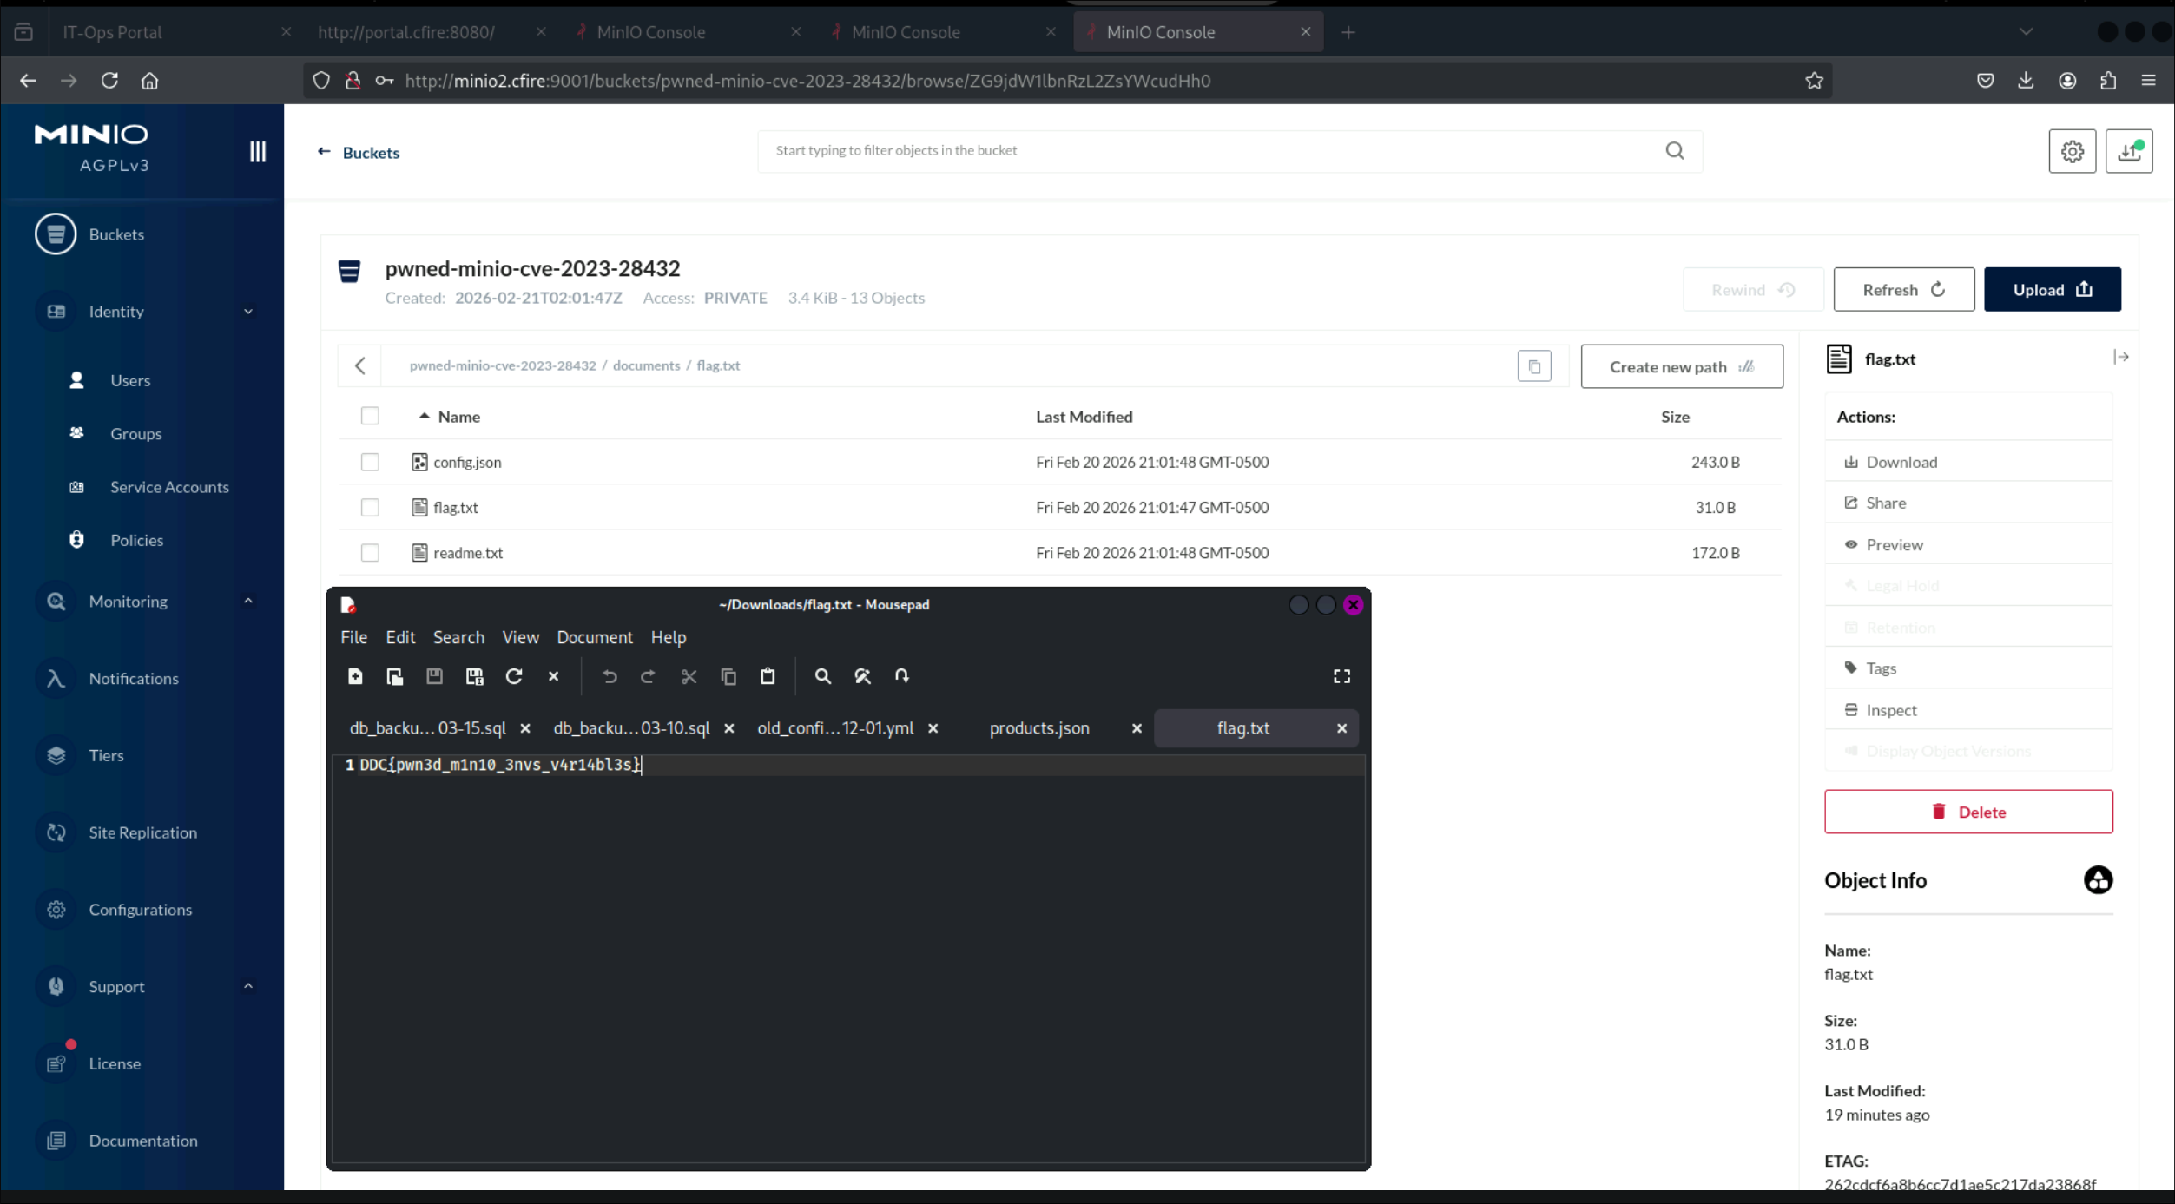Click the Refresh button
The image size is (2175, 1204).
click(1903, 290)
